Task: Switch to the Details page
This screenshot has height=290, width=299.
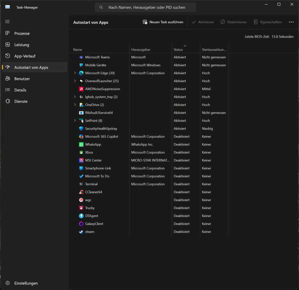Action: click(x=35, y=90)
